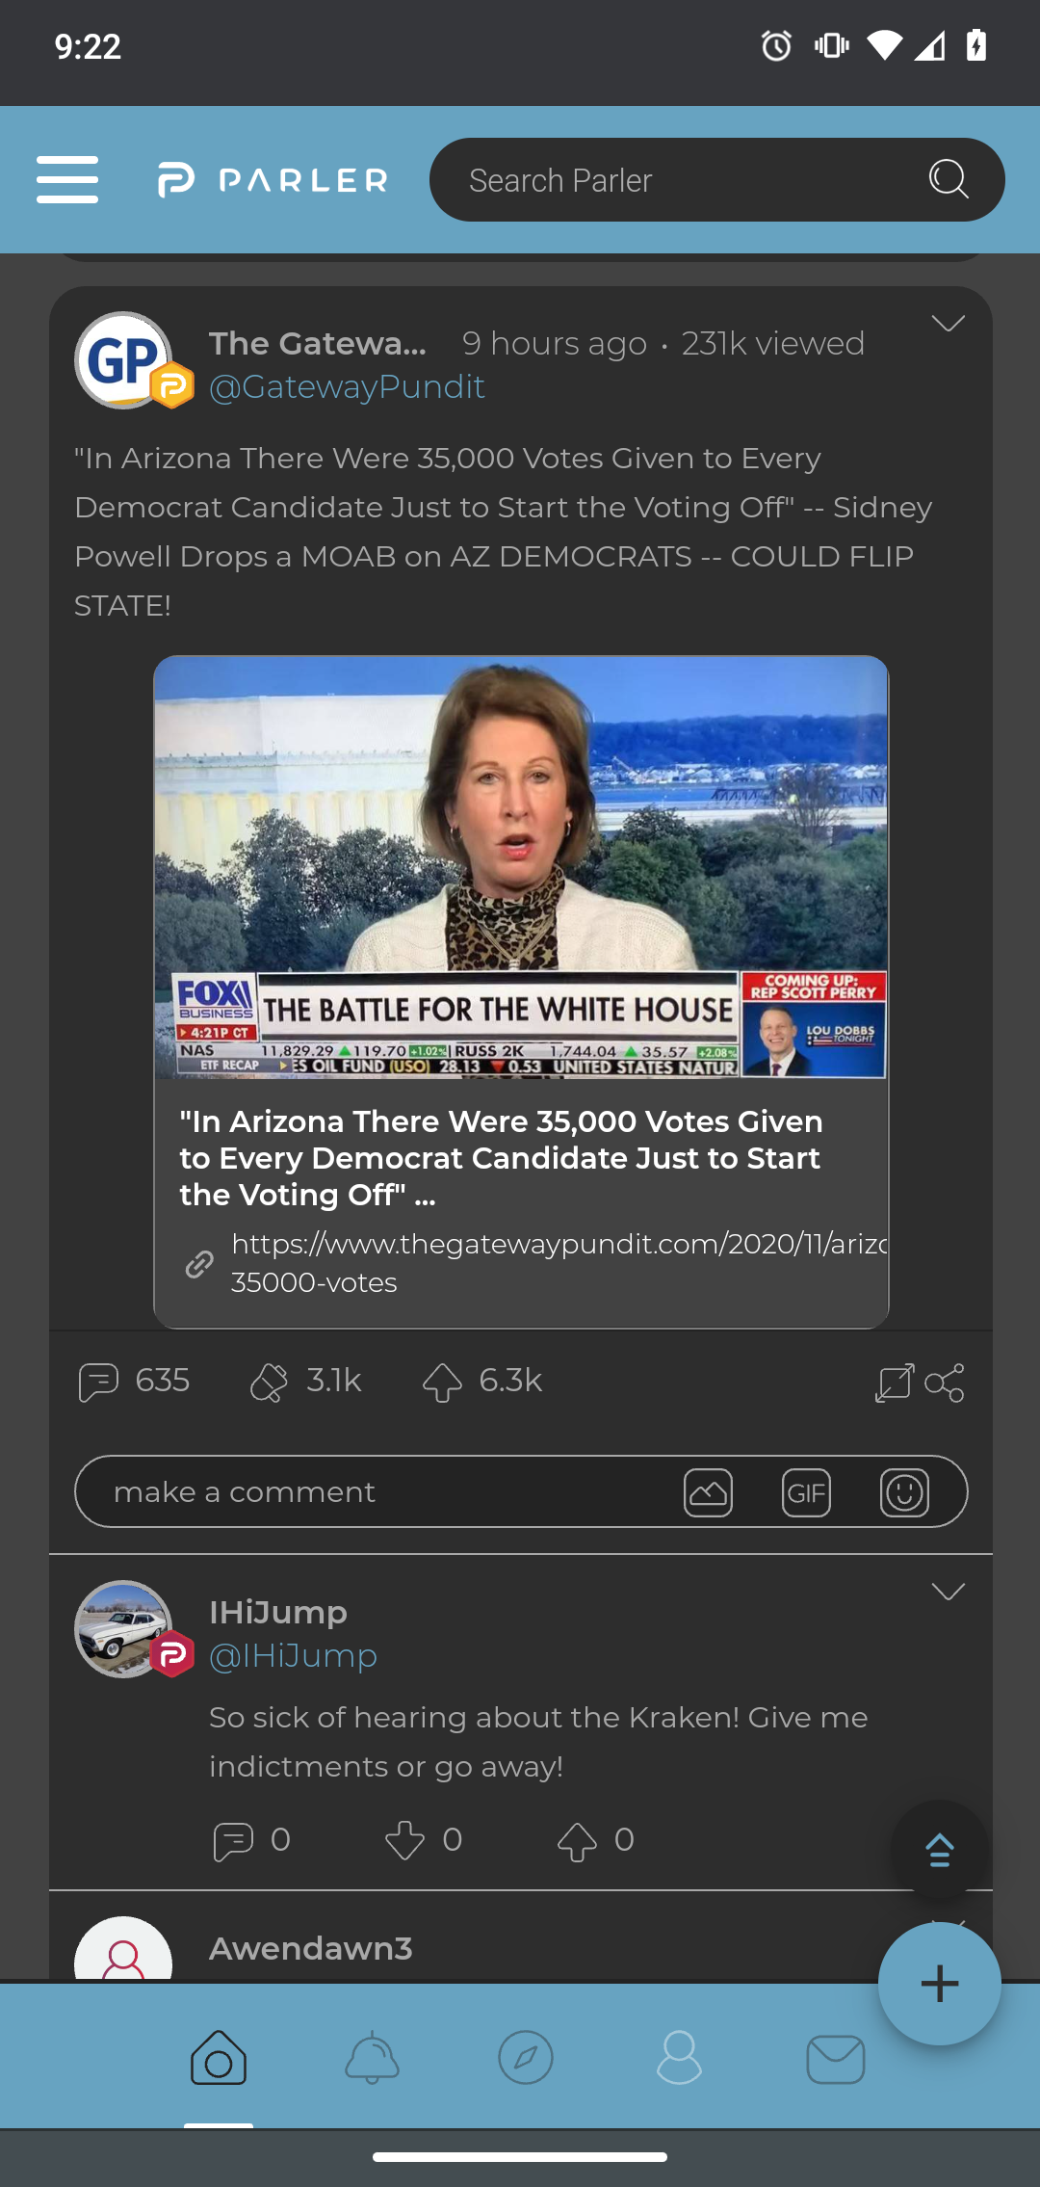Viewport: 1040px width, 2187px height.
Task: Attach an image to your comment
Action: tap(708, 1491)
